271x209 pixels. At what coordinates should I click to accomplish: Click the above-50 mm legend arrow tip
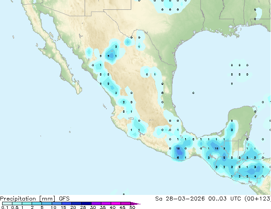coord(135,203)
